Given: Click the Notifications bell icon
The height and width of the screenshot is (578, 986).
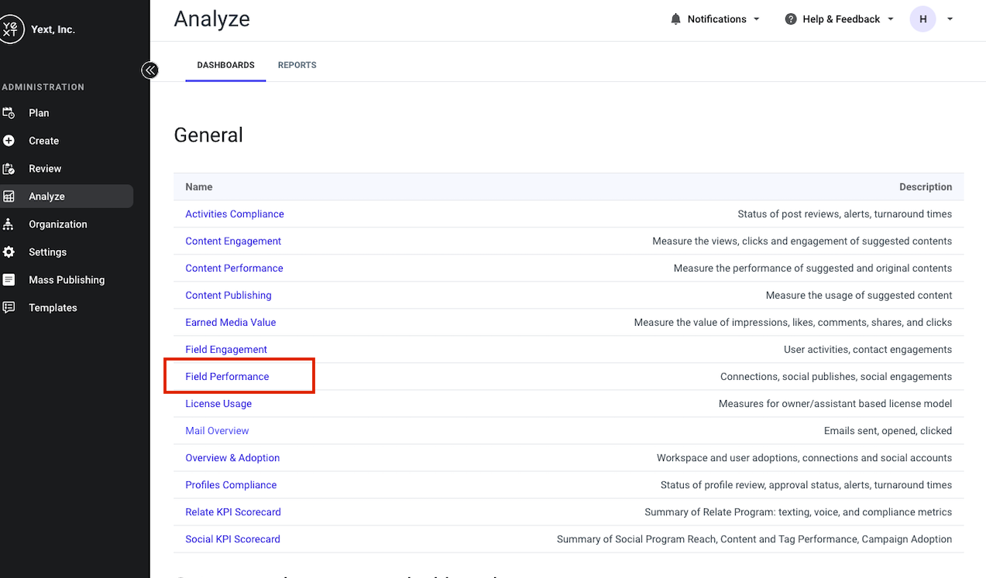Looking at the screenshot, I should [676, 19].
